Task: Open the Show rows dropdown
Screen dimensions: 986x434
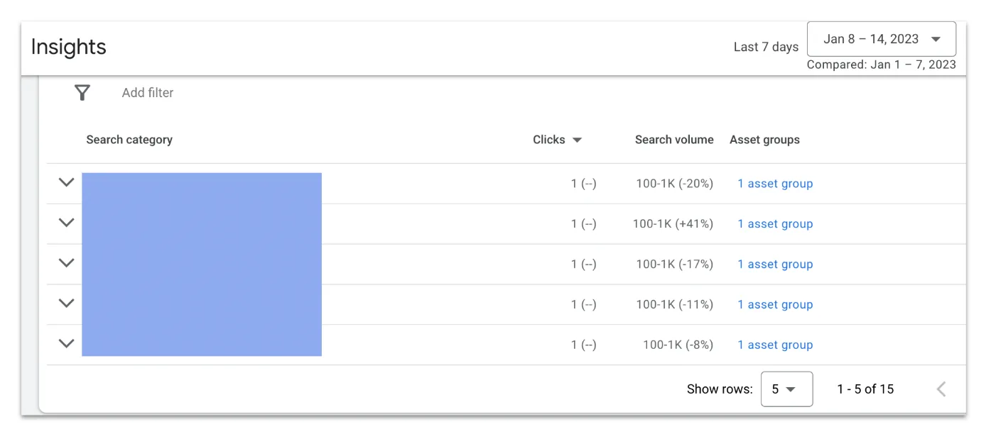Action: [786, 389]
